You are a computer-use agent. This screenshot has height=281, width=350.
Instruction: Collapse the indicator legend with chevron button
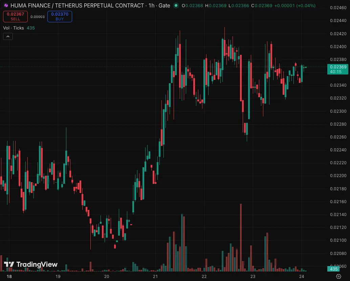(x=8, y=36)
